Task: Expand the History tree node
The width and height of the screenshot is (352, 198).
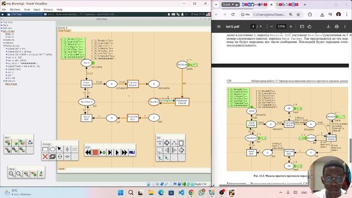Action: (4, 43)
